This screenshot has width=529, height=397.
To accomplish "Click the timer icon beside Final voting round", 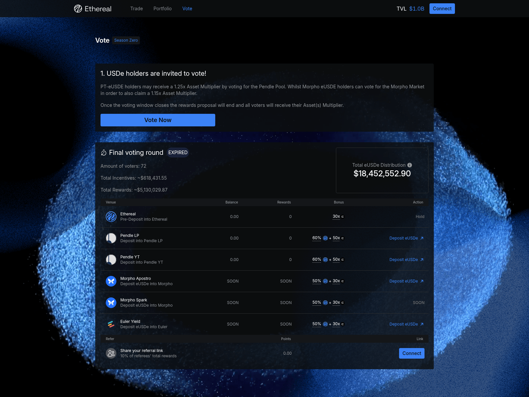I will (x=104, y=153).
